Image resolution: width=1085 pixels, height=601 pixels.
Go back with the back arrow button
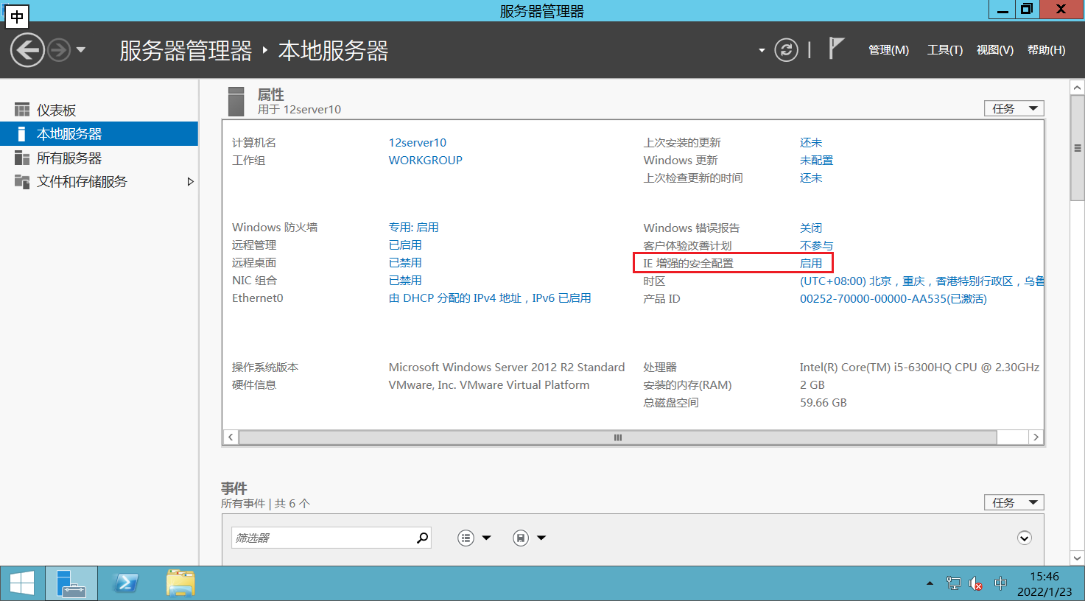click(27, 50)
